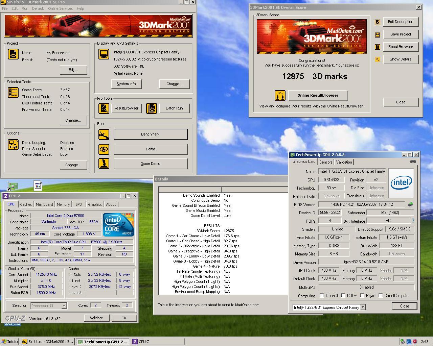The image size is (433, 346).
Task: Click the Benchmark button
Action: [x=151, y=134]
